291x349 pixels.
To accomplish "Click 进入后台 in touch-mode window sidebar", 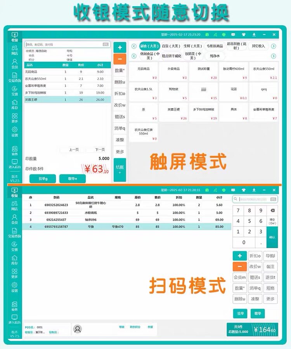I will coord(14,164).
